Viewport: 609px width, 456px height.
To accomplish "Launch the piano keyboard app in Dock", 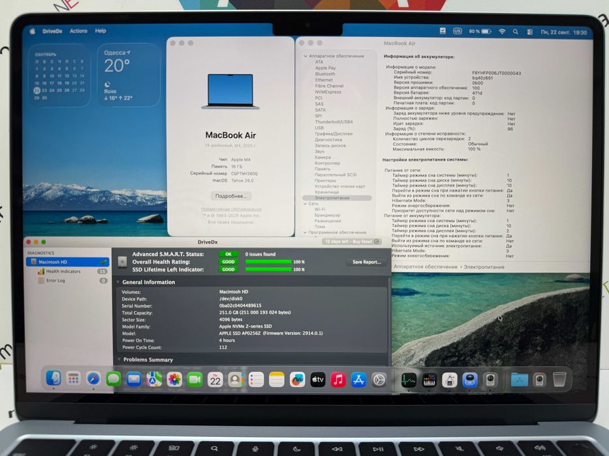I will [429, 380].
